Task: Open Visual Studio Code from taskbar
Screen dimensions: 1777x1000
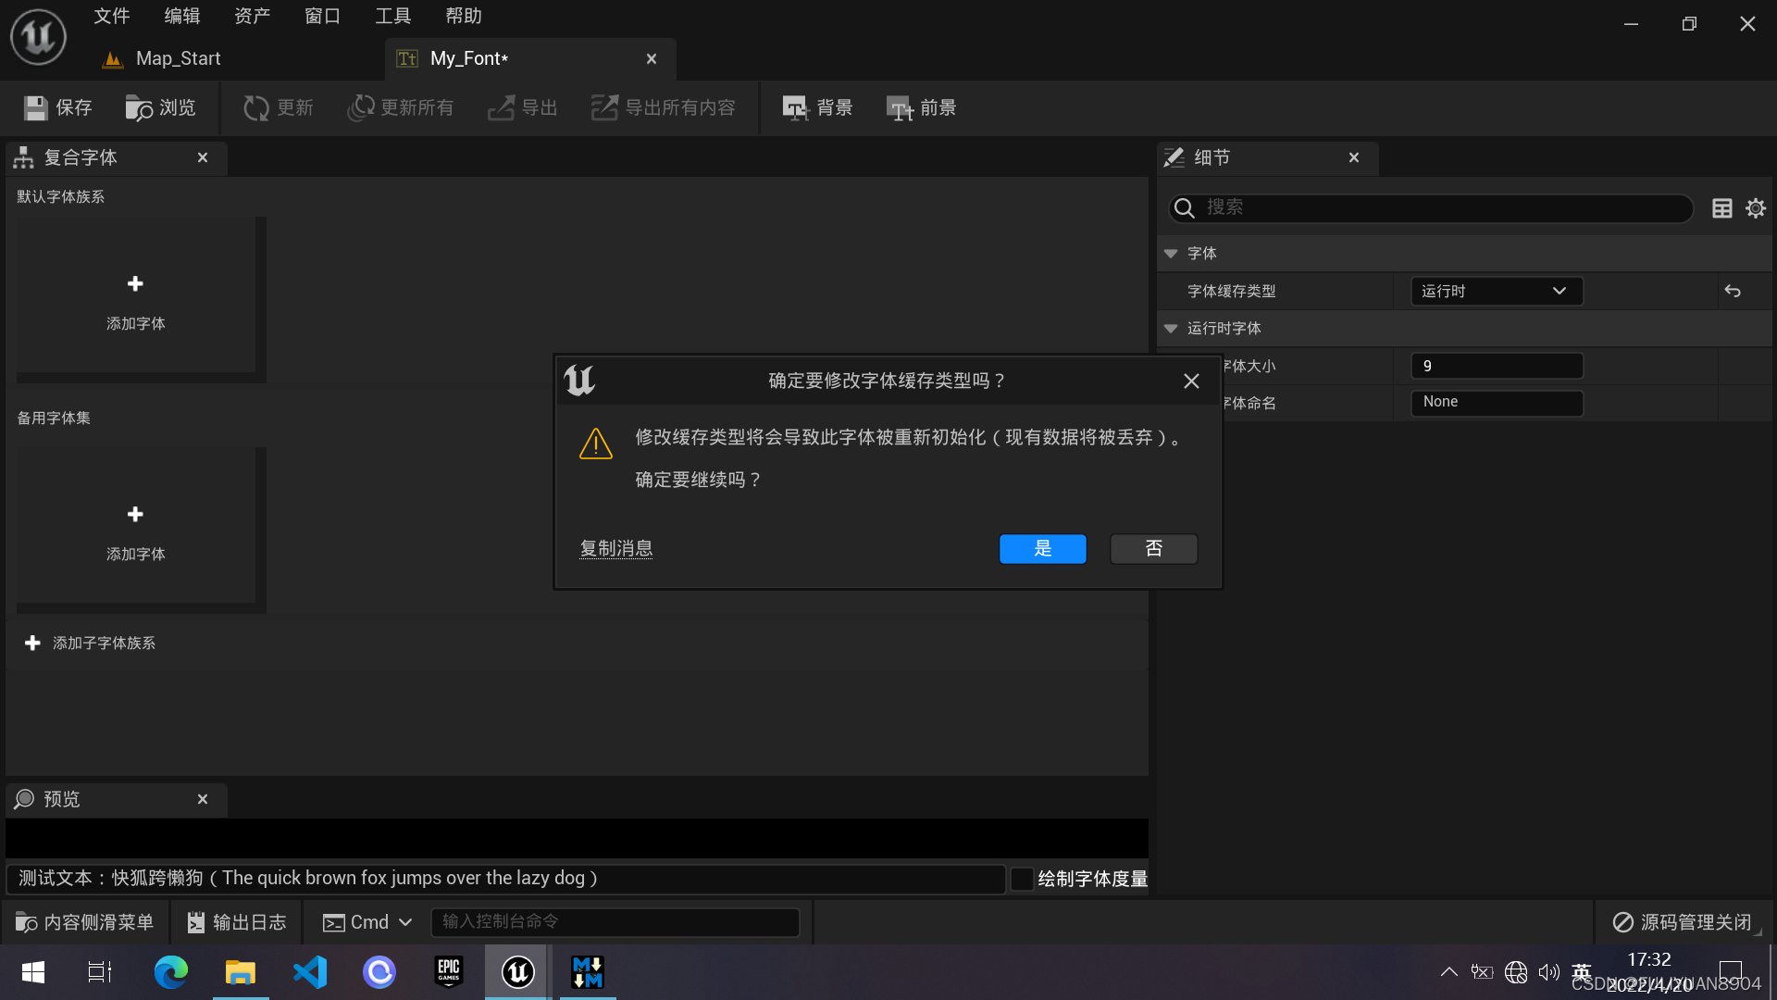Action: click(x=310, y=972)
